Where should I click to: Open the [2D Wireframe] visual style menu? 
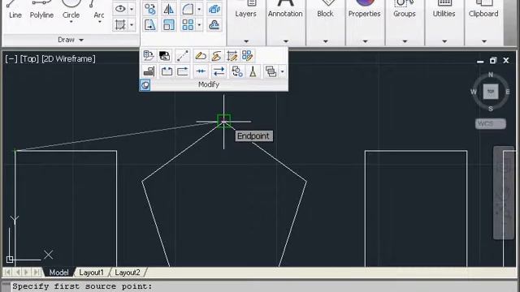[x=68, y=59]
